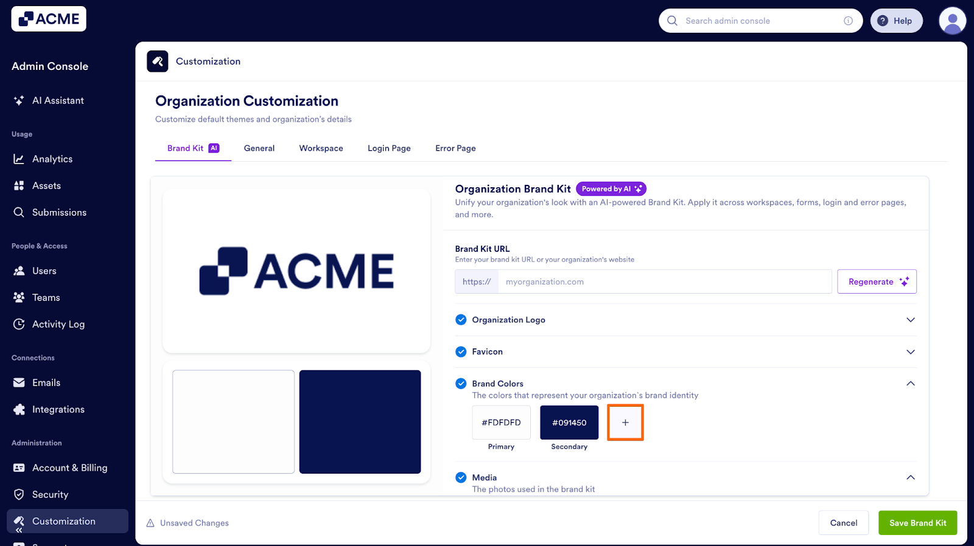Click the Emails envelope icon
This screenshot has width=974, height=546.
(x=19, y=382)
